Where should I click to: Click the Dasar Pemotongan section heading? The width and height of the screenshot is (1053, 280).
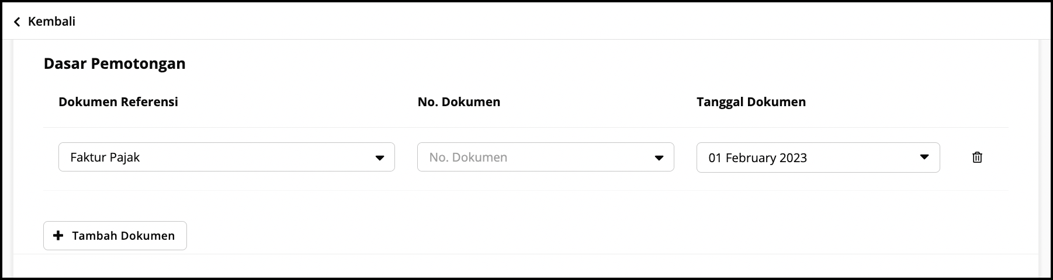[115, 64]
